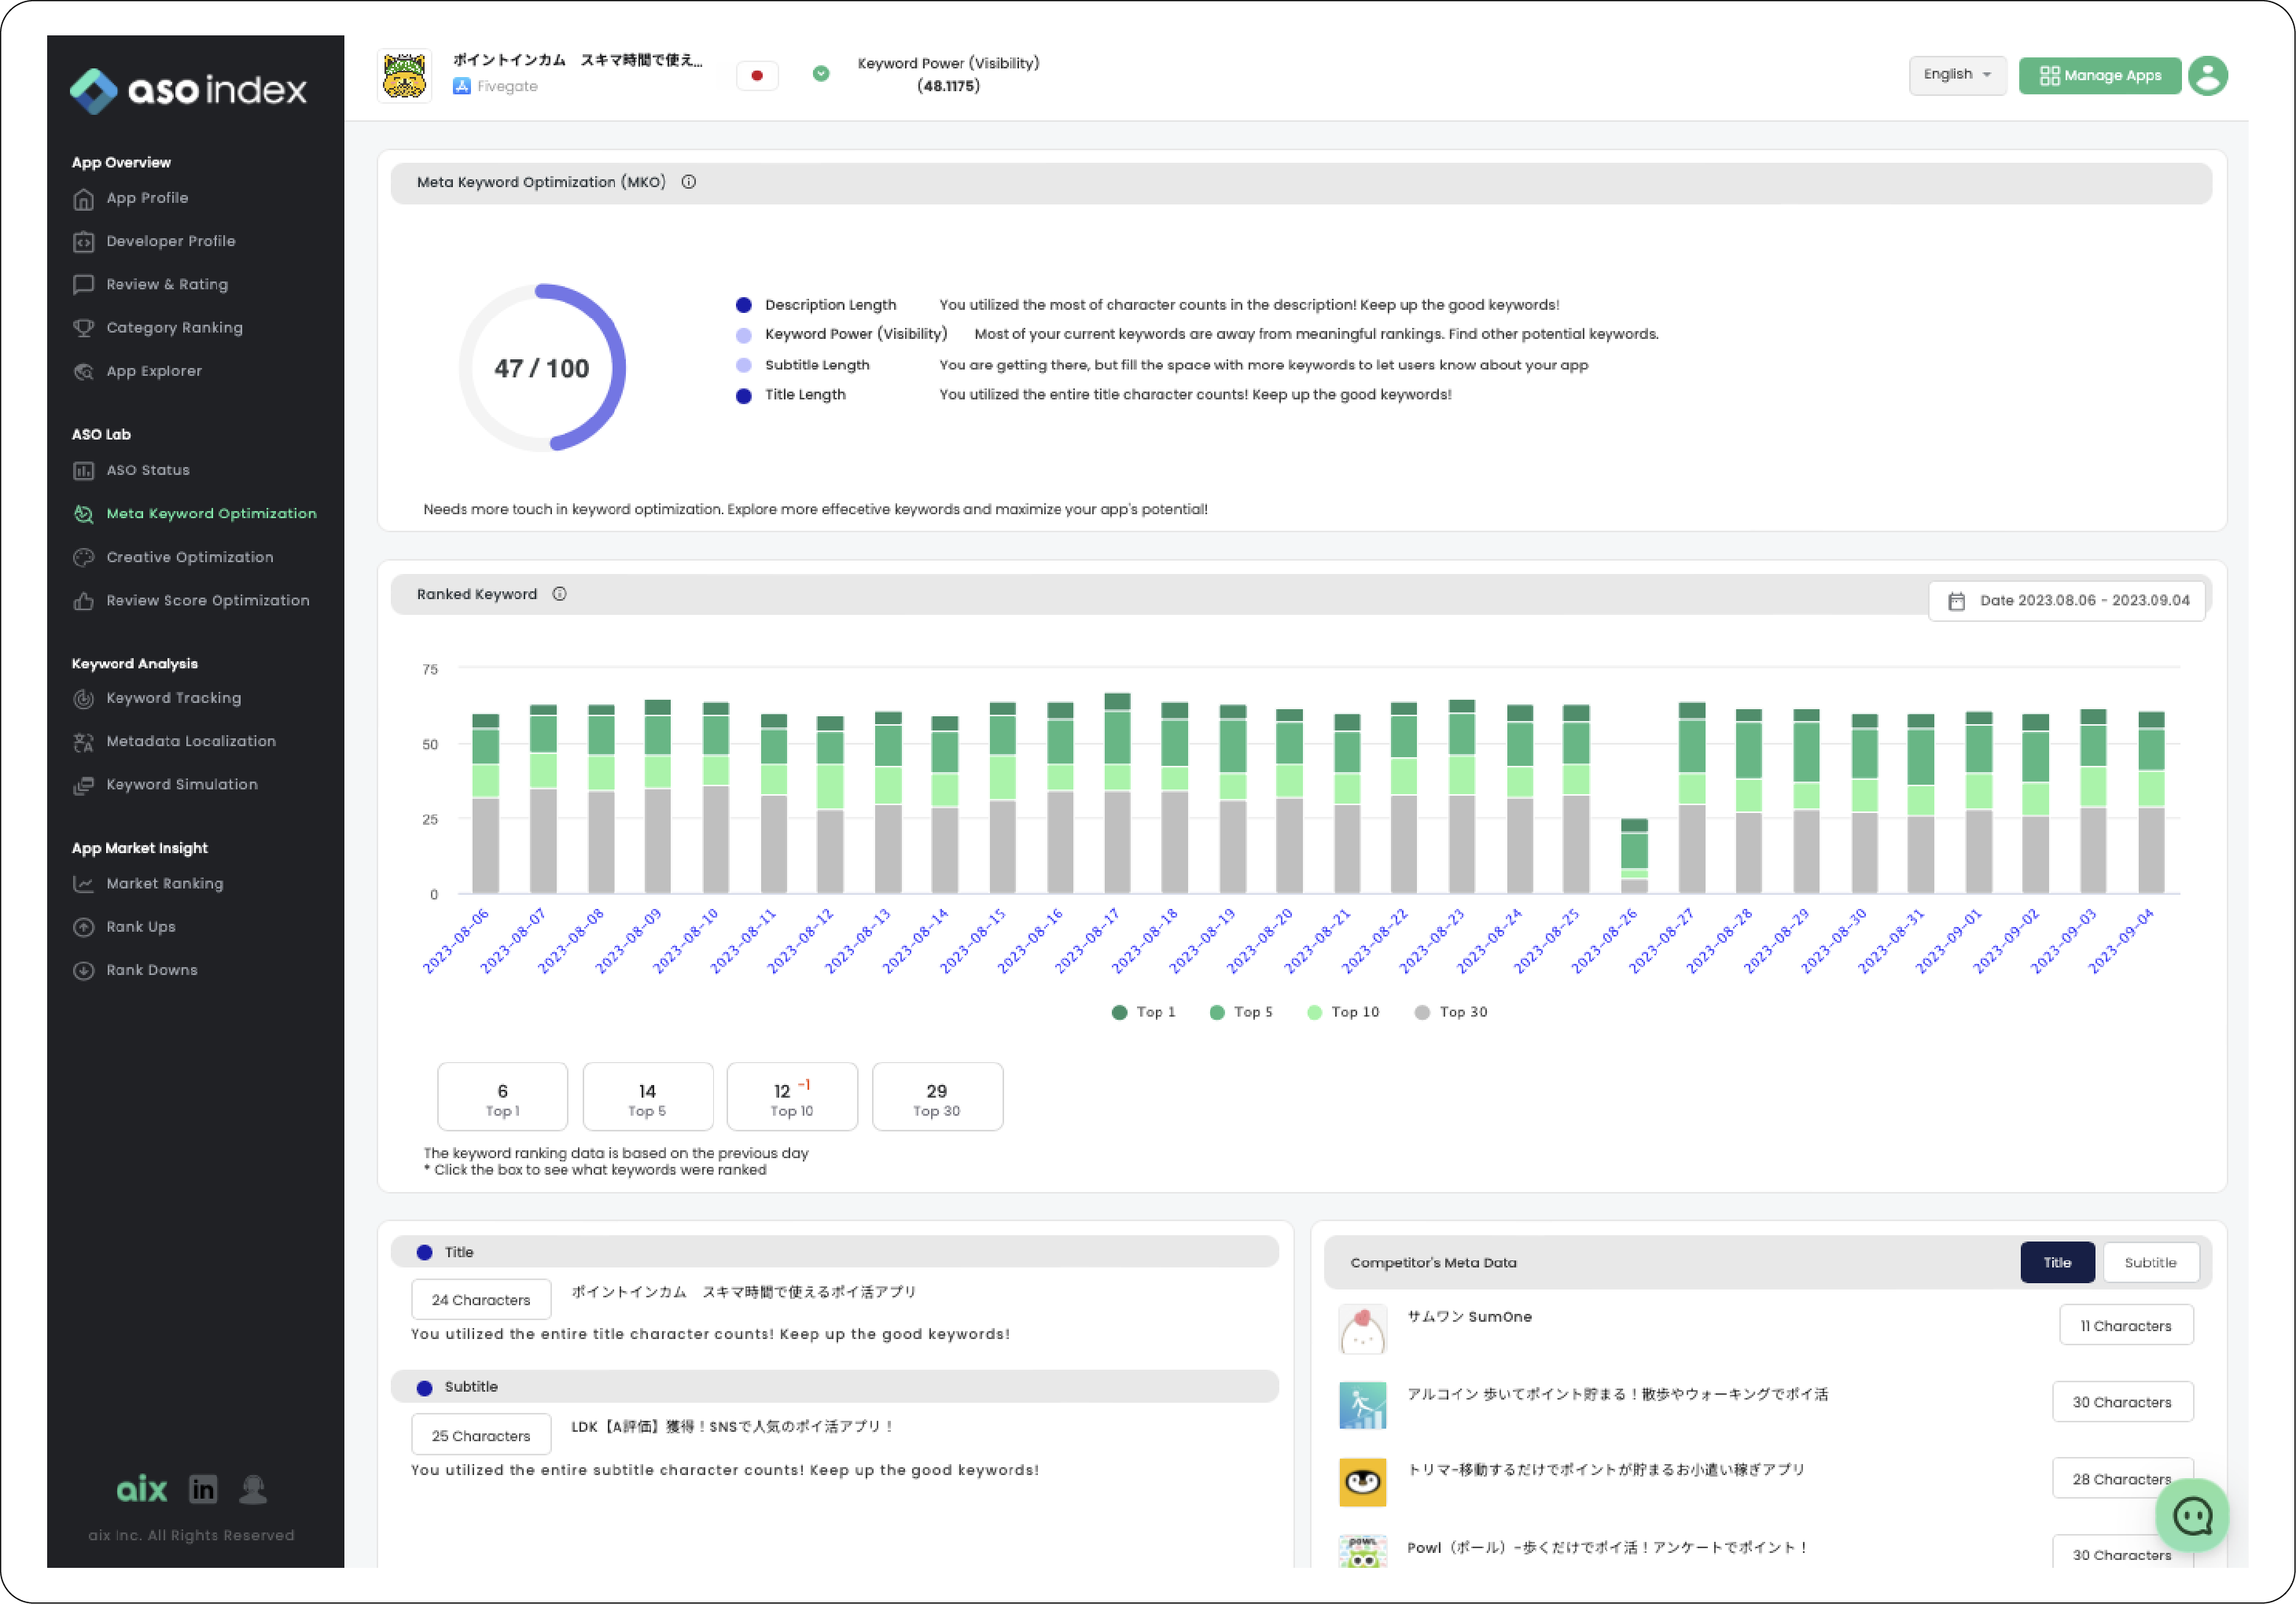The width and height of the screenshot is (2296, 1604).
Task: Click the Description Length color dot
Action: pos(744,305)
